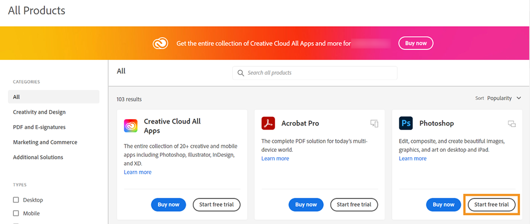Viewport: 530px width, 224px height.
Task: Select Creativity and Design category
Action: pos(39,112)
